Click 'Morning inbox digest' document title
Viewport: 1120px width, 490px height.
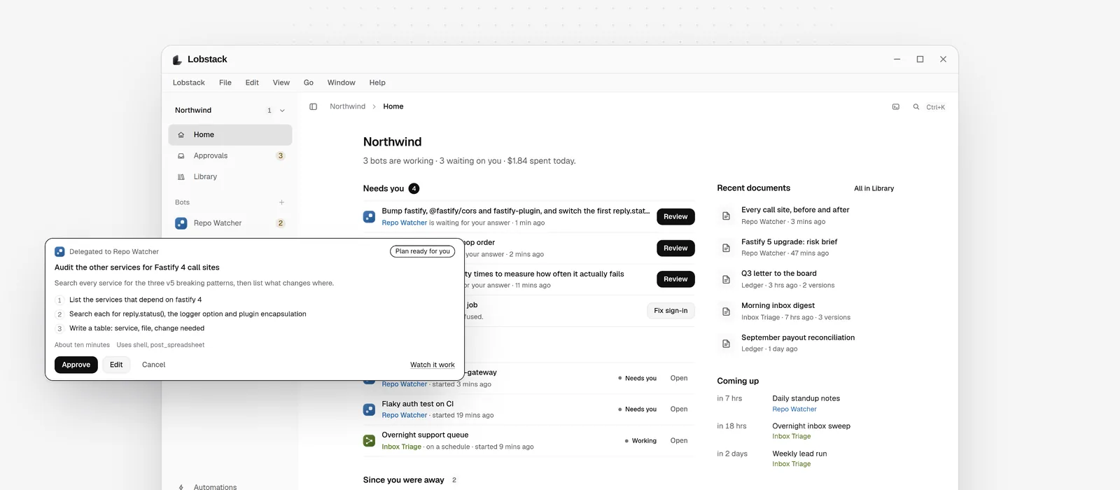[x=778, y=306]
